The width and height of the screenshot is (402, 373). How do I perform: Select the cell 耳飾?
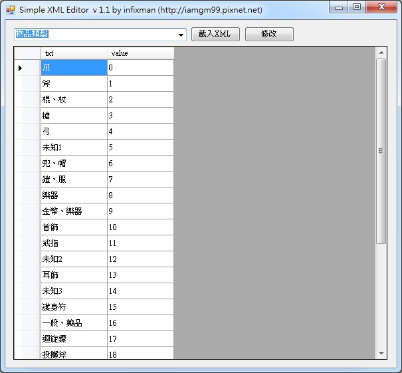(x=74, y=275)
